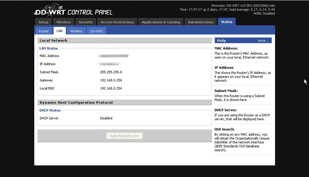Viewport: 309px width, 177px height.
Task: Click the Help panel title
Action: 221,40
